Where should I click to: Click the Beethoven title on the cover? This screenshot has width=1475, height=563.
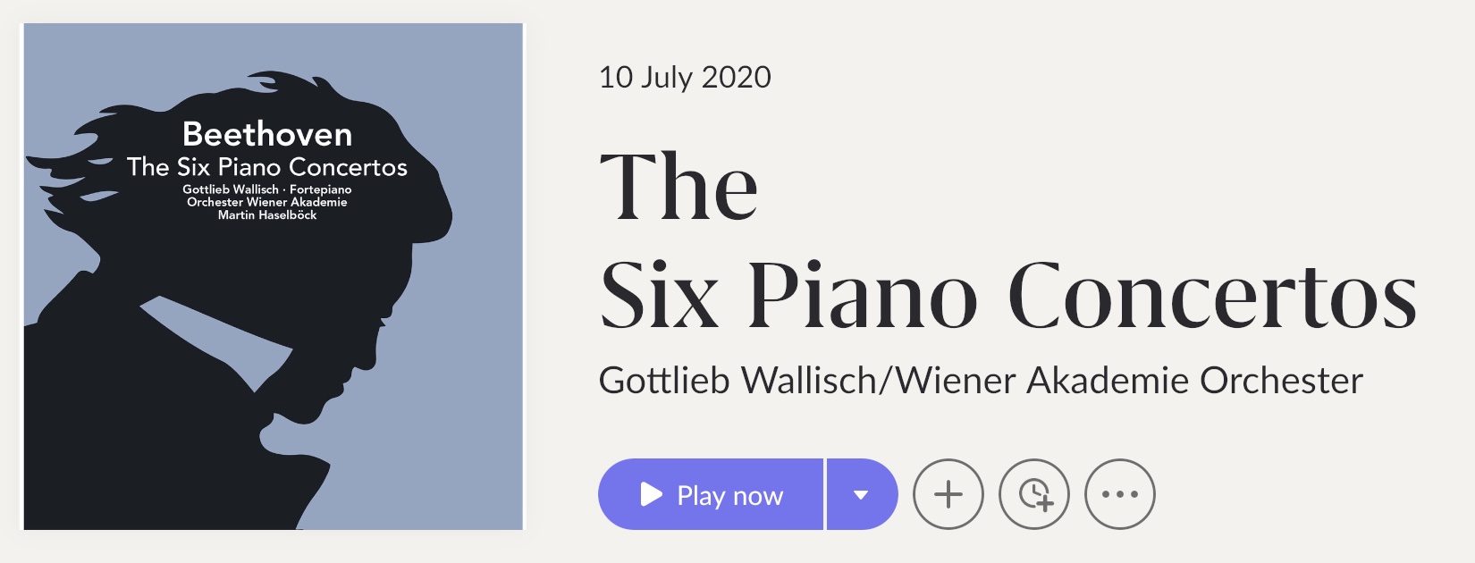[267, 134]
